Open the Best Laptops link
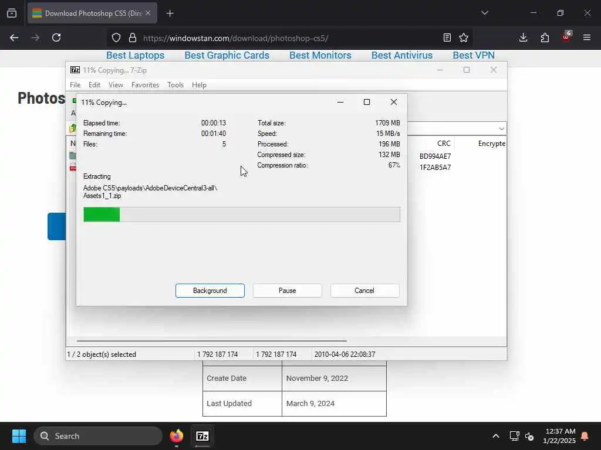This screenshot has height=450, width=601. point(136,56)
